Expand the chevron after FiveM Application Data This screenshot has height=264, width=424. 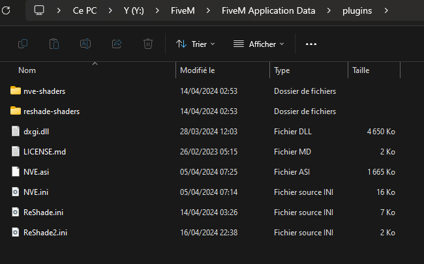(x=329, y=11)
